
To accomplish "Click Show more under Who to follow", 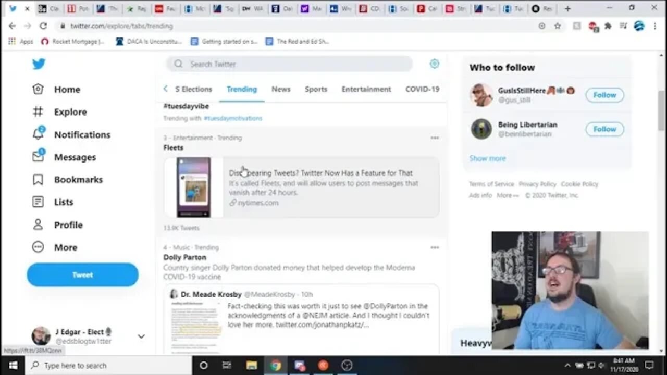I will click(487, 158).
